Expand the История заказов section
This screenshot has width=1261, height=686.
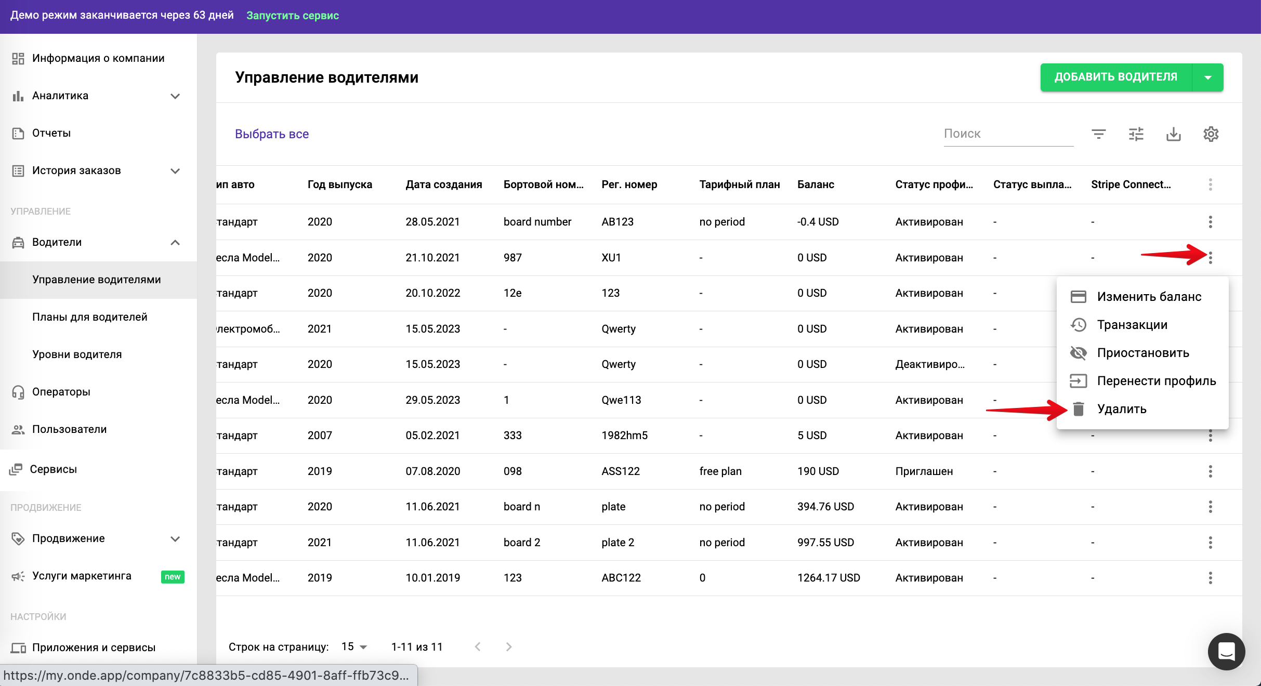tap(175, 171)
